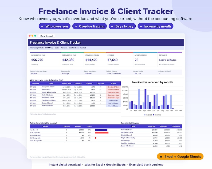Screen dimensions: 212x169
Task: Click the checkmark icon in 'Who owes you' pill
Action: [42, 26]
